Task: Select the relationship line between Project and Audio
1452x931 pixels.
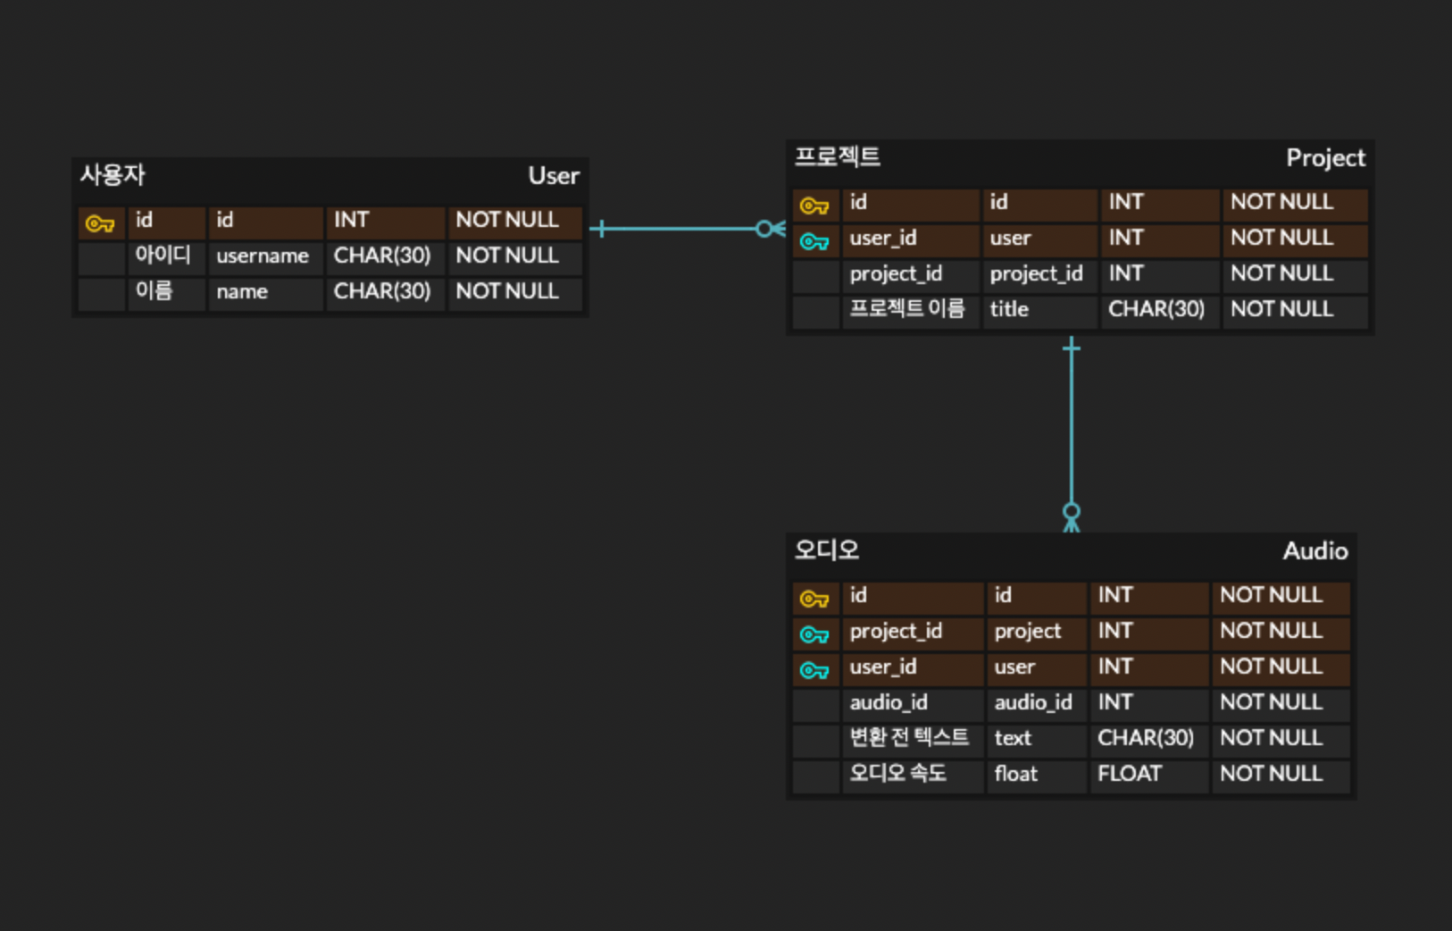Action: click(x=1072, y=435)
